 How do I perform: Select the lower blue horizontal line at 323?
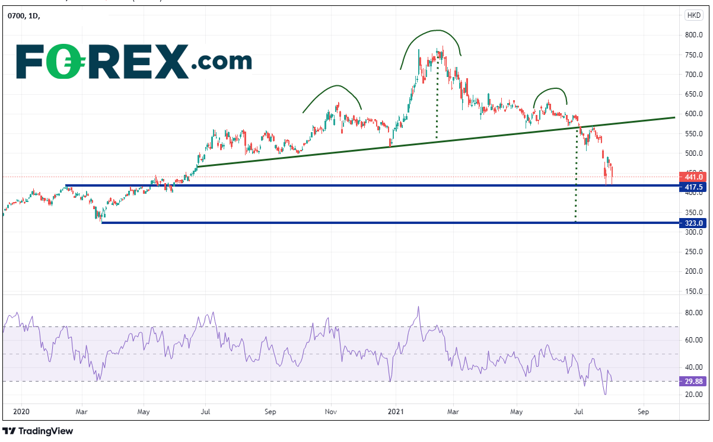point(356,223)
